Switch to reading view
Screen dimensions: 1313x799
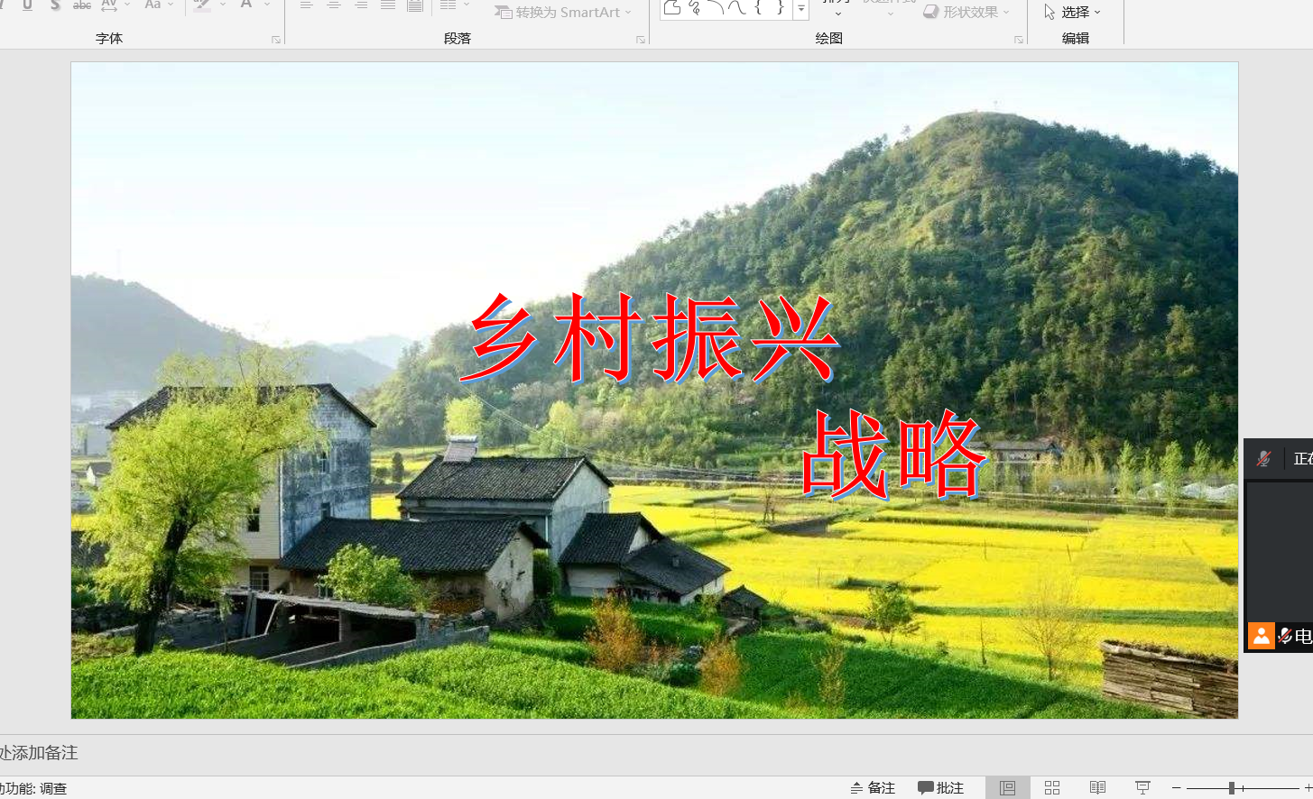click(1097, 788)
